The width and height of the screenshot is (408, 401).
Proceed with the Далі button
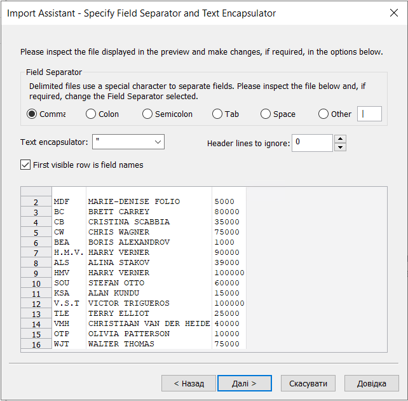click(x=245, y=383)
